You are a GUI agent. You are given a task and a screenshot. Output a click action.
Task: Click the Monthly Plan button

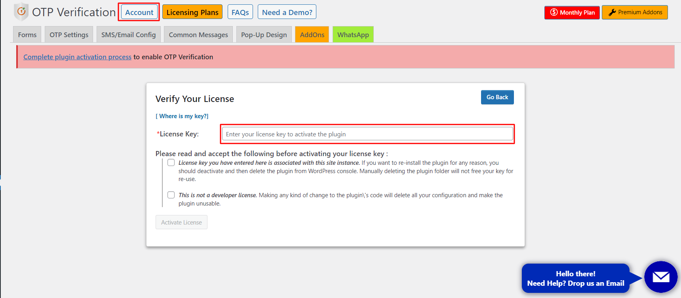(572, 12)
